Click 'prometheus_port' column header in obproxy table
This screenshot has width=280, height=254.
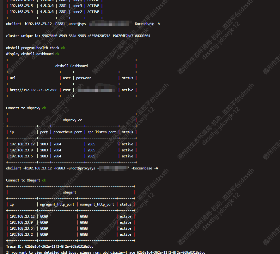point(68,132)
